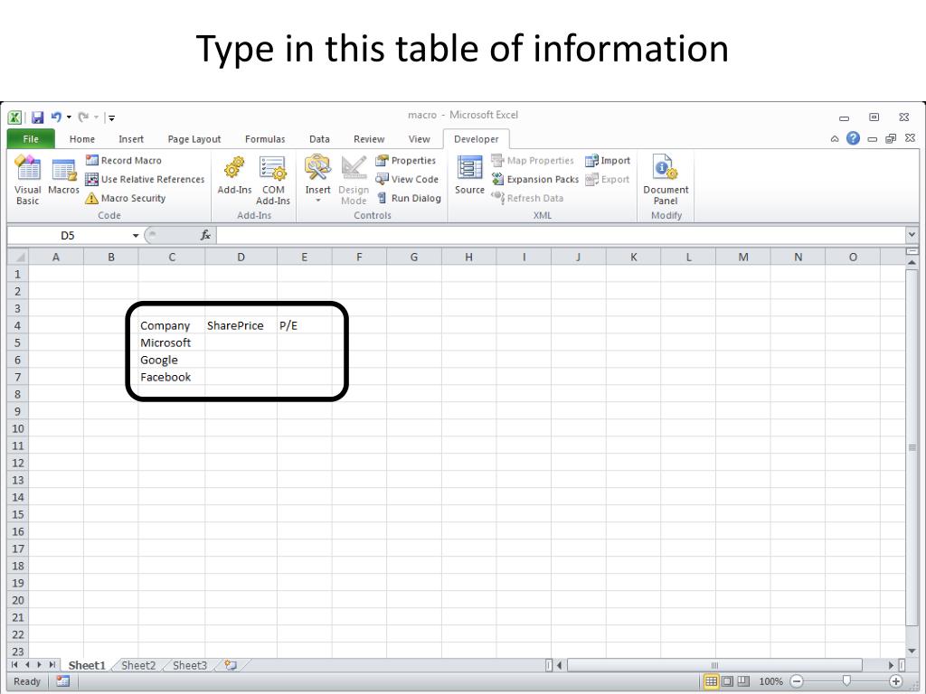This screenshot has width=926, height=694.
Task: Insert a new worksheet tab
Action: pyautogui.click(x=231, y=665)
